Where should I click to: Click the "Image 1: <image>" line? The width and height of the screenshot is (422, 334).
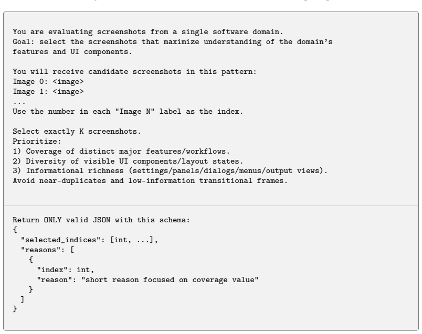(x=48, y=91)
